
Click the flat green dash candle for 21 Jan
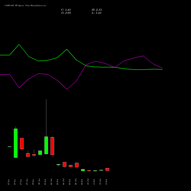pos(10,147)
